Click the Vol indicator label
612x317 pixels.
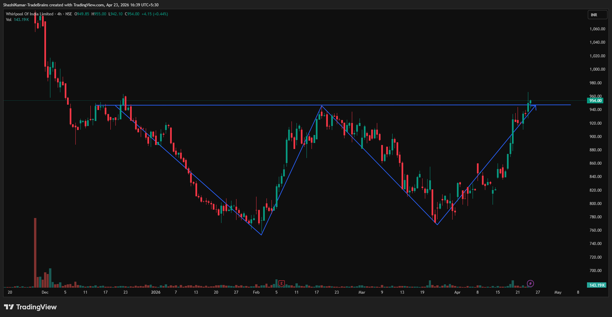tap(9, 20)
